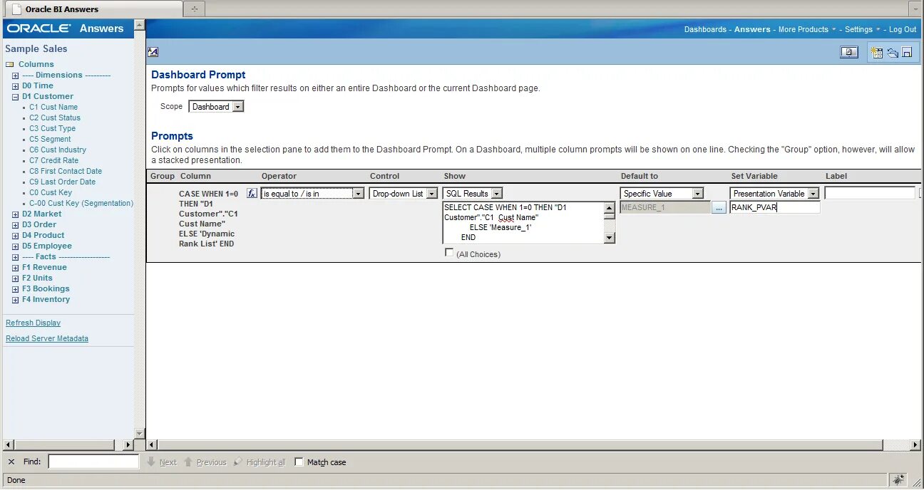Screen dimensions: 924x490
Task: Open the Show SQL Results dropdown
Action: click(472, 193)
